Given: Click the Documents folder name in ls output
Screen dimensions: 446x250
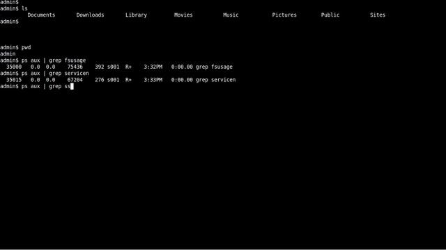Looking at the screenshot, I should (x=41, y=15).
